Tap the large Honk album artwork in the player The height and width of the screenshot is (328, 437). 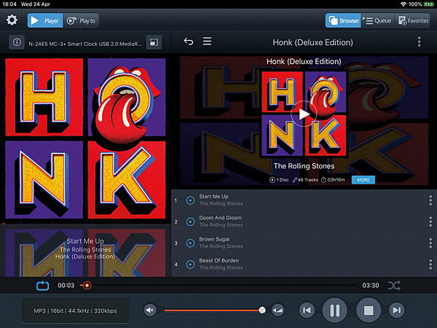[85, 138]
